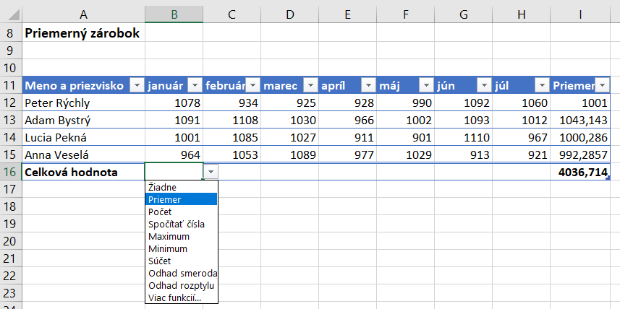Select Počet from the dropdown list

pos(161,212)
